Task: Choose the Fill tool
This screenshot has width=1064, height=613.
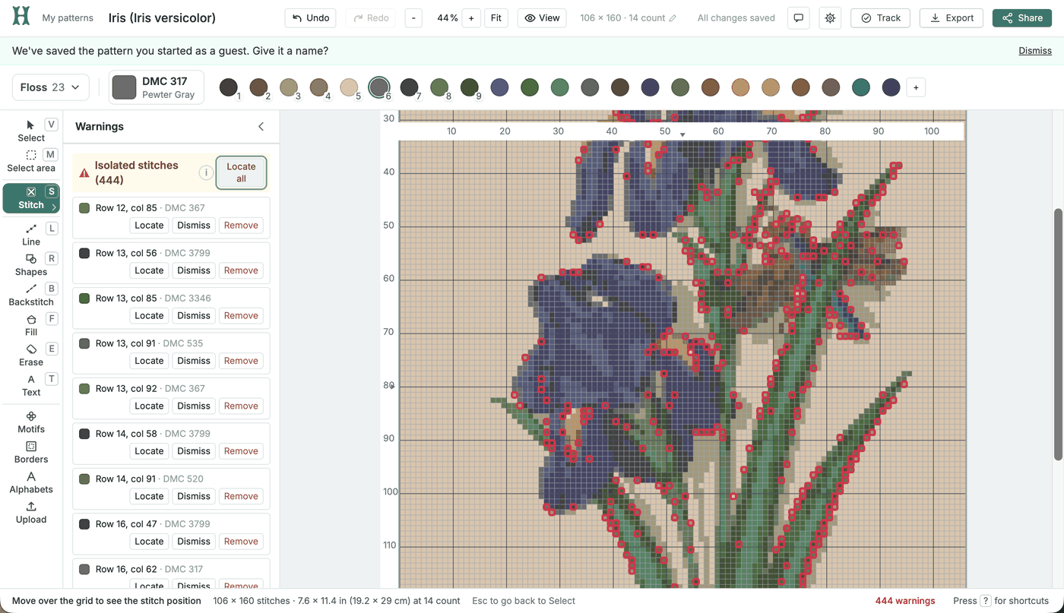Action: tap(31, 325)
